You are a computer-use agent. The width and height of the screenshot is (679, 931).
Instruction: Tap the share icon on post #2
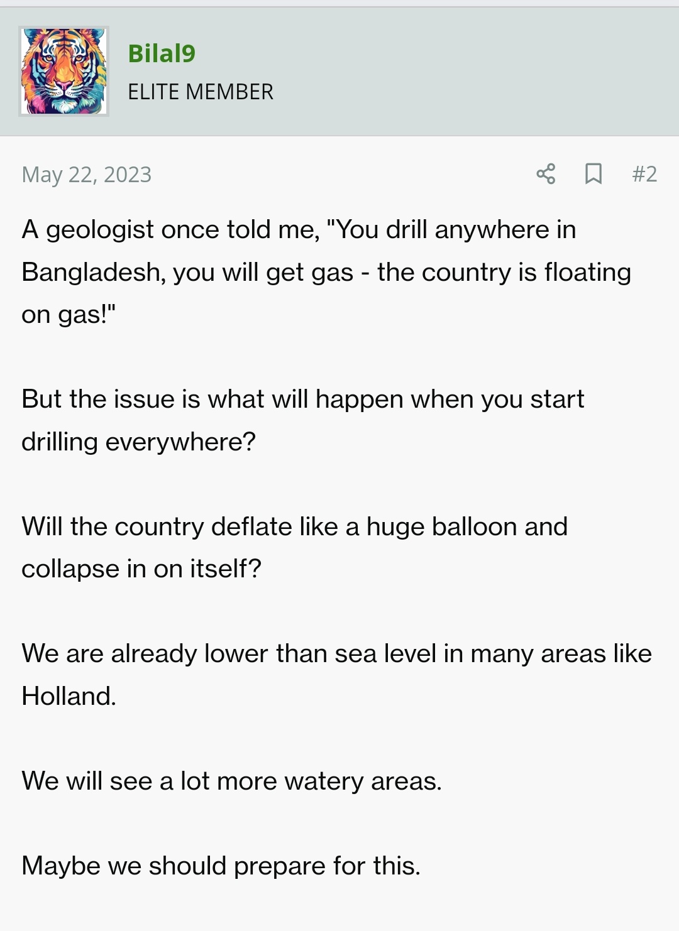(546, 173)
